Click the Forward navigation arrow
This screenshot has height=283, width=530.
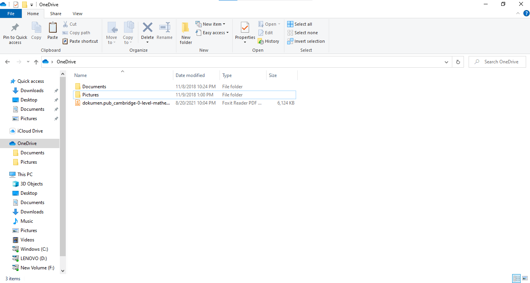(19, 62)
